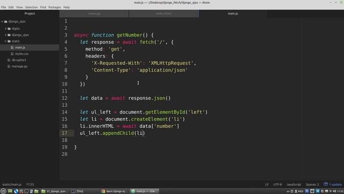Open the terminal launcher in taskbar
Image resolution: width=344 pixels, height=194 pixels.
pos(26,191)
